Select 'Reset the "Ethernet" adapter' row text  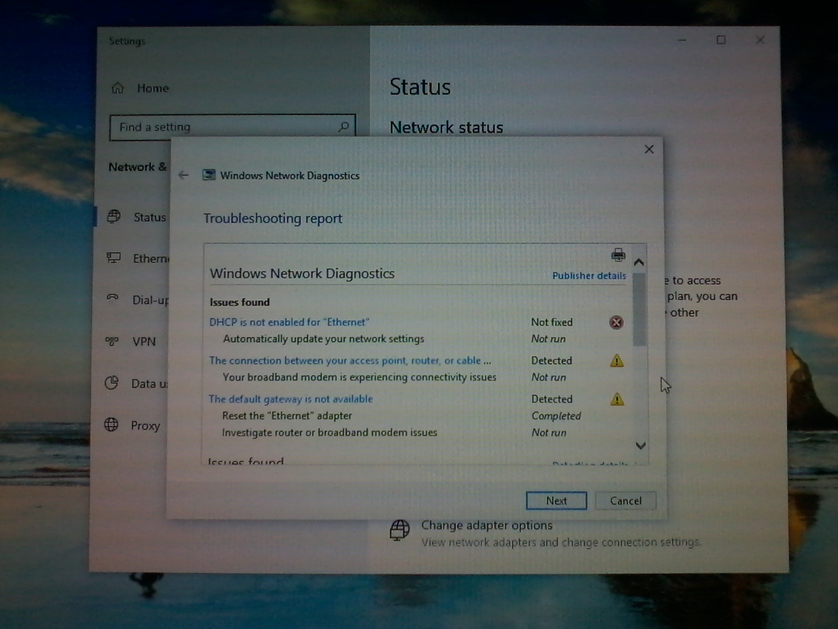(287, 416)
